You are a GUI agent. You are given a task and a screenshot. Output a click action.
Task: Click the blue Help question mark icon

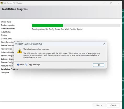pos(18,65)
